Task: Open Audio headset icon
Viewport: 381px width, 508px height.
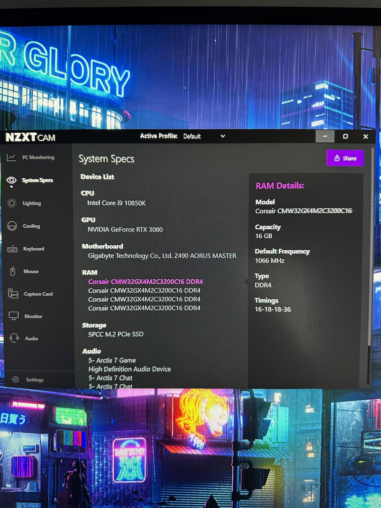Action: coord(14,338)
